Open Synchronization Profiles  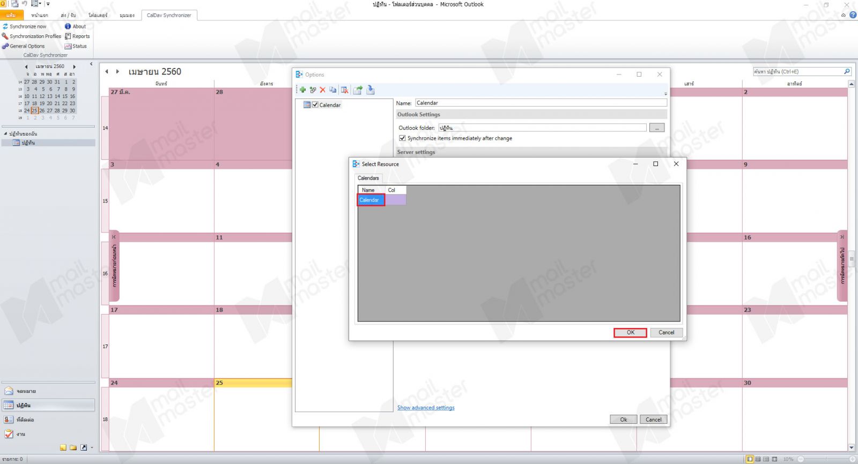(32, 36)
